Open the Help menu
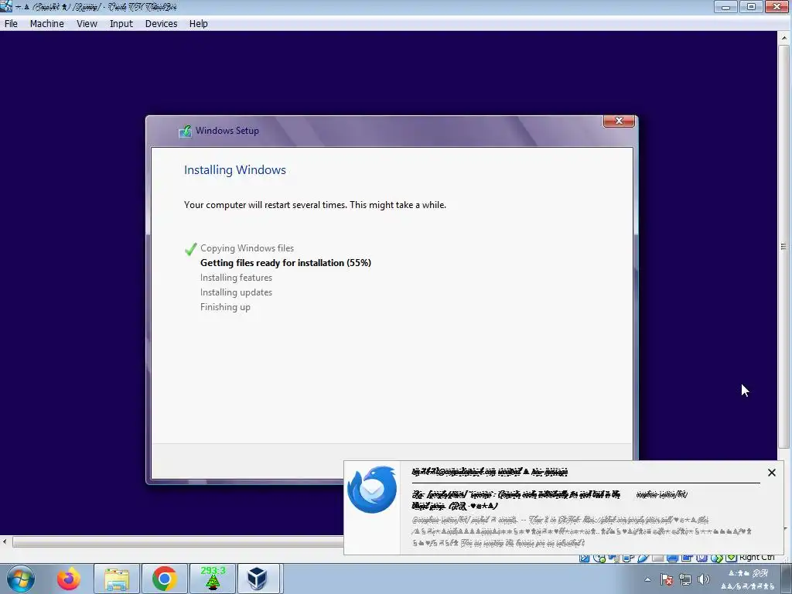Image resolution: width=792 pixels, height=594 pixels. [199, 24]
